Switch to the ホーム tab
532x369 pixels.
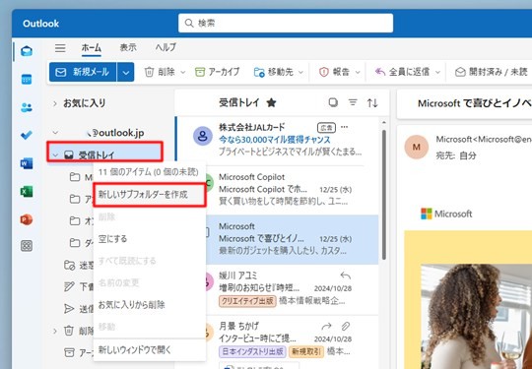pos(92,47)
